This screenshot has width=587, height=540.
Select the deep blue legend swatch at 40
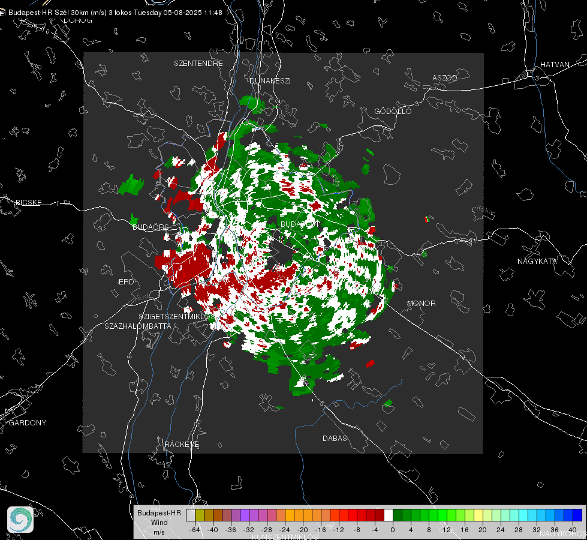(577, 515)
